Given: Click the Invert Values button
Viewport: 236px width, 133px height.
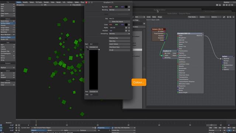Looking at the screenshot, I should tap(119, 44).
